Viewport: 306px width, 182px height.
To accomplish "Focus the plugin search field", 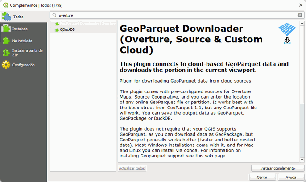I will [177, 15].
